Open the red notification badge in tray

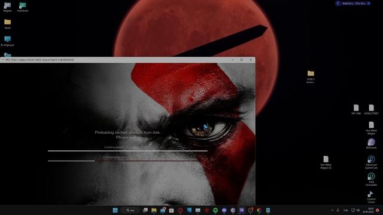click(x=378, y=210)
